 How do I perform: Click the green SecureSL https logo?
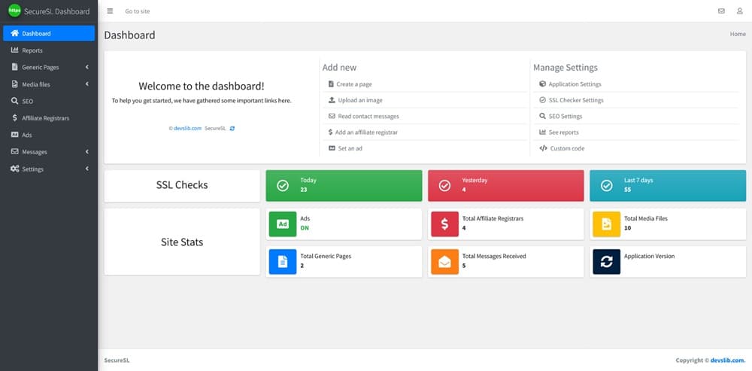[14, 11]
